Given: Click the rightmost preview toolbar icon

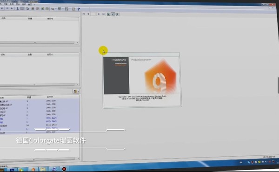Looking at the screenshot, I should [x=117, y=14].
